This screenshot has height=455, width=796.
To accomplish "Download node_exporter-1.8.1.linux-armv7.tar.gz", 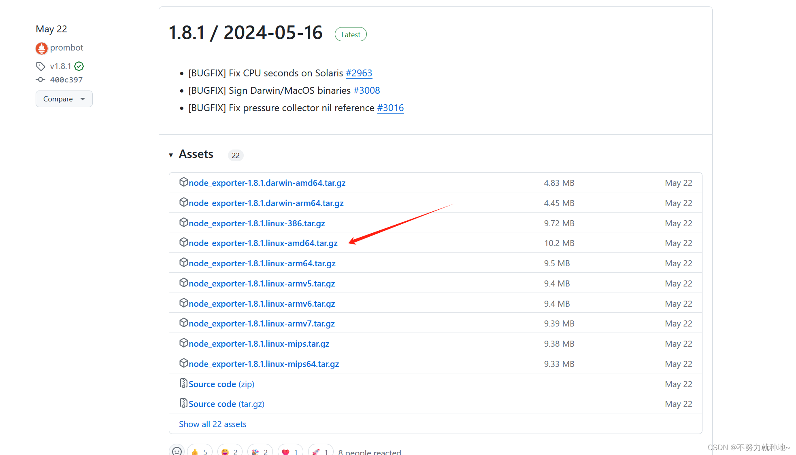I will (x=262, y=324).
